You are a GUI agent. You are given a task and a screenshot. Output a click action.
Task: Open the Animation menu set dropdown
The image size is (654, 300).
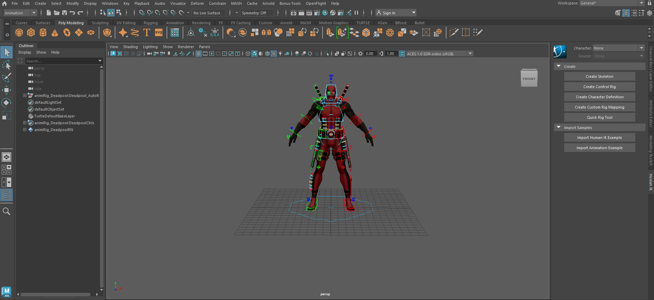tap(20, 13)
